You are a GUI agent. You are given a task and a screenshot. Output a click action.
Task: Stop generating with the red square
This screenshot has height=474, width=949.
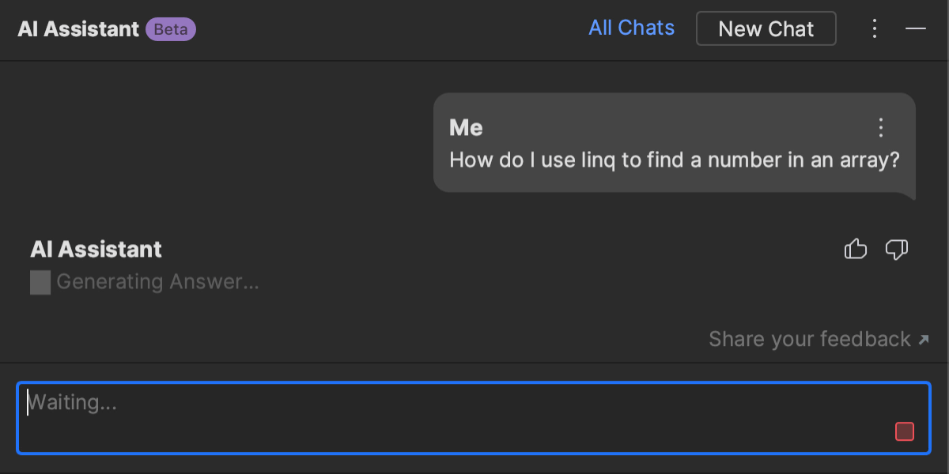(904, 431)
